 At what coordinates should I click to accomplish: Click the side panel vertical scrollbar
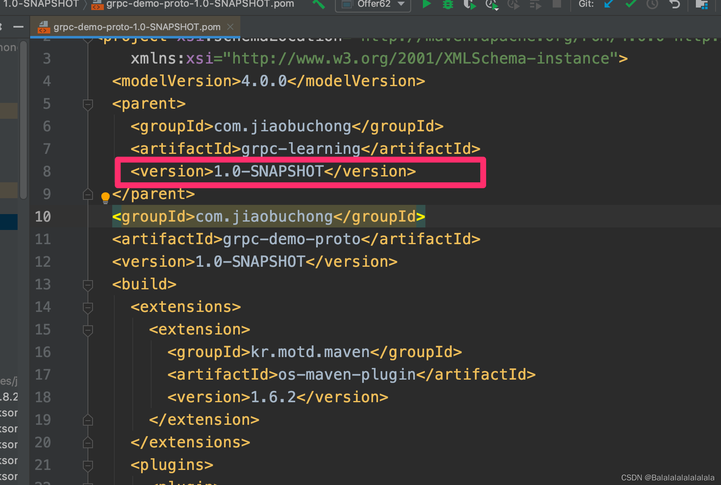click(23, 119)
